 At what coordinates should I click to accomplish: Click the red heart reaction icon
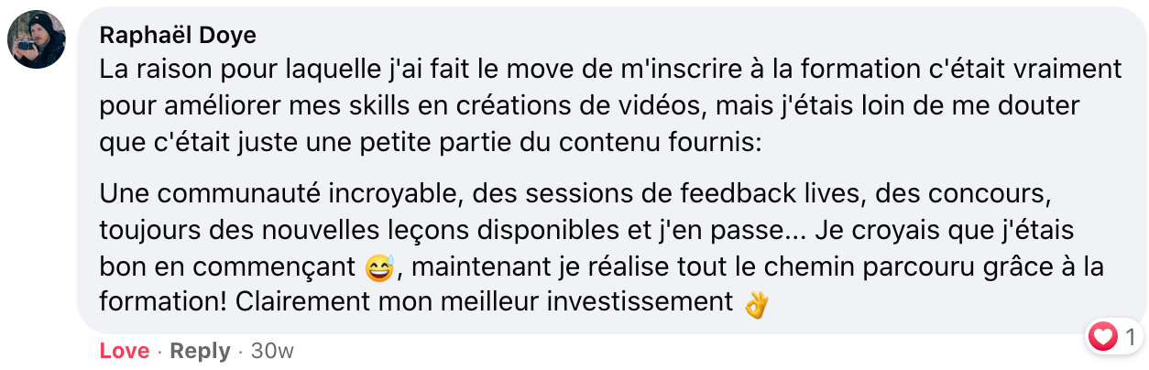[1103, 337]
